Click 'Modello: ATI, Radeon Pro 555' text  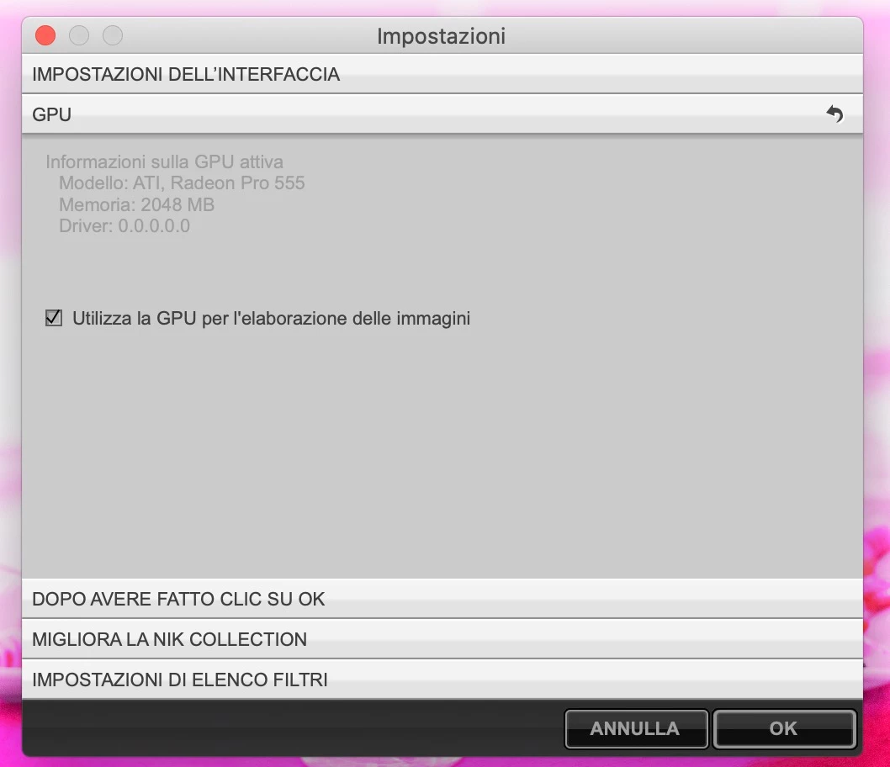click(x=182, y=182)
